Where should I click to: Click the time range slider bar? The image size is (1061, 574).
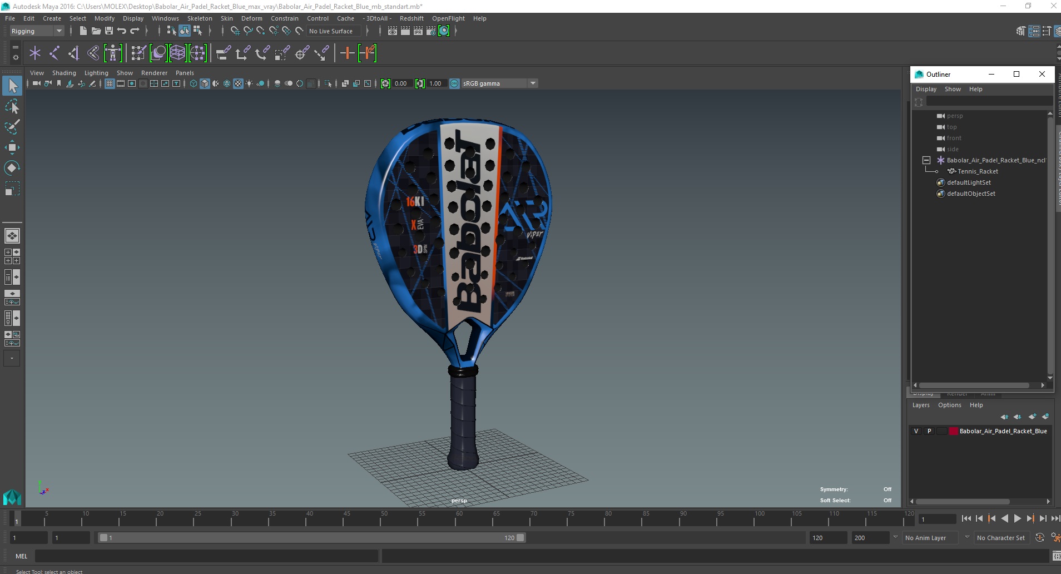(x=311, y=538)
